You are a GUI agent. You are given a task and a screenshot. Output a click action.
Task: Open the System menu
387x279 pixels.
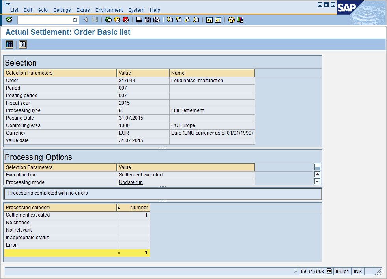[x=136, y=10]
